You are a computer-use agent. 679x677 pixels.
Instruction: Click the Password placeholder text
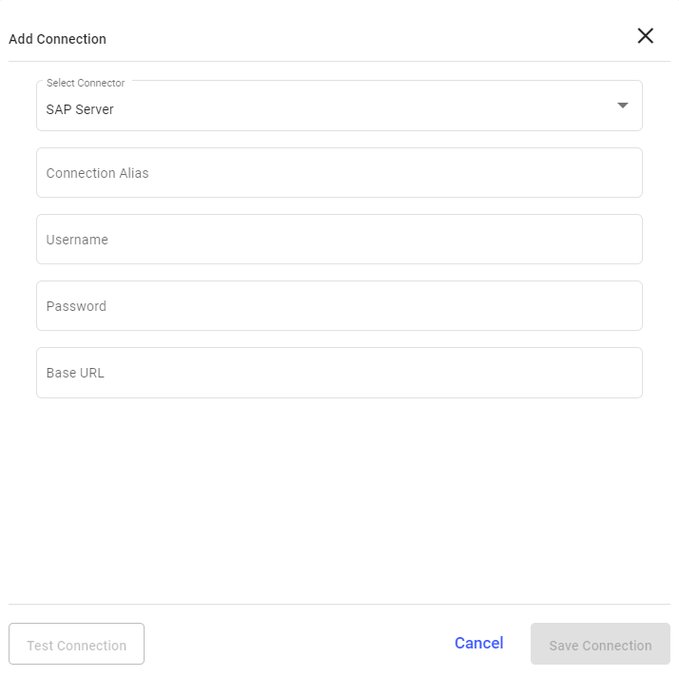point(76,306)
